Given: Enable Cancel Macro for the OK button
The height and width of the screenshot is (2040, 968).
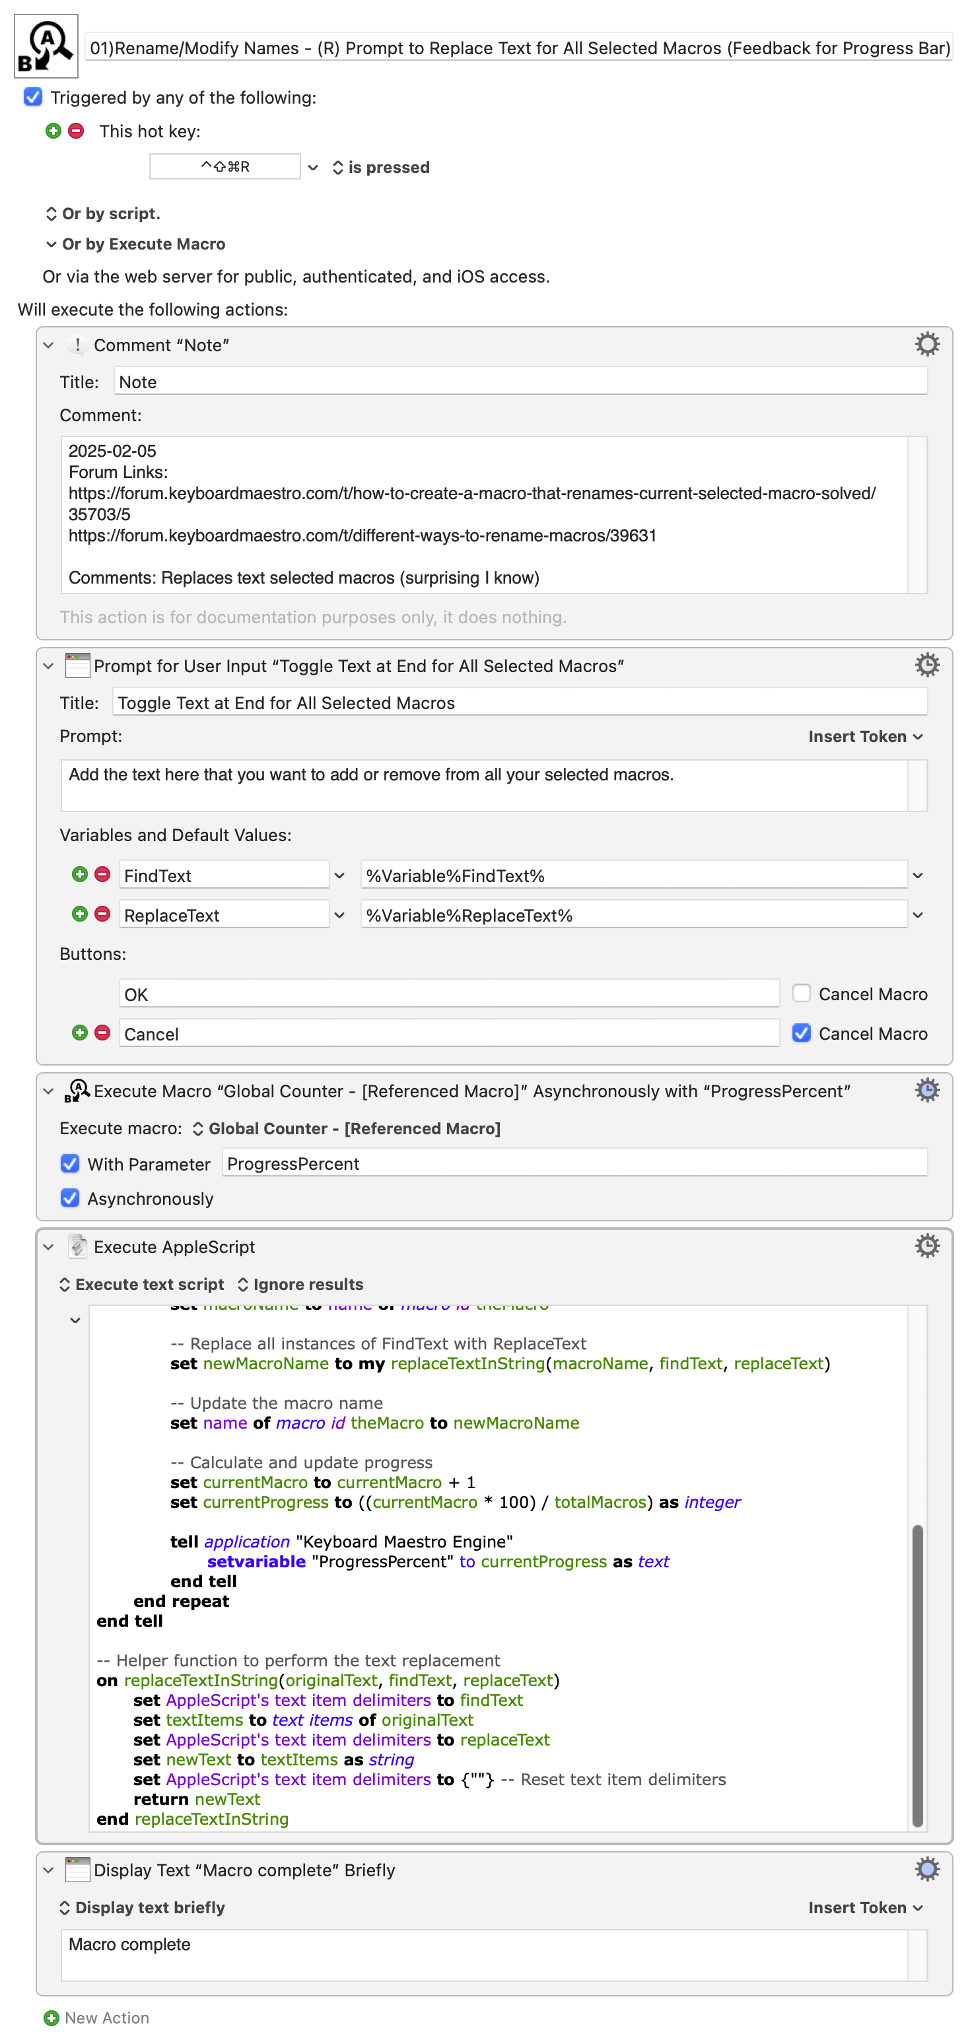Looking at the screenshot, I should [x=801, y=993].
